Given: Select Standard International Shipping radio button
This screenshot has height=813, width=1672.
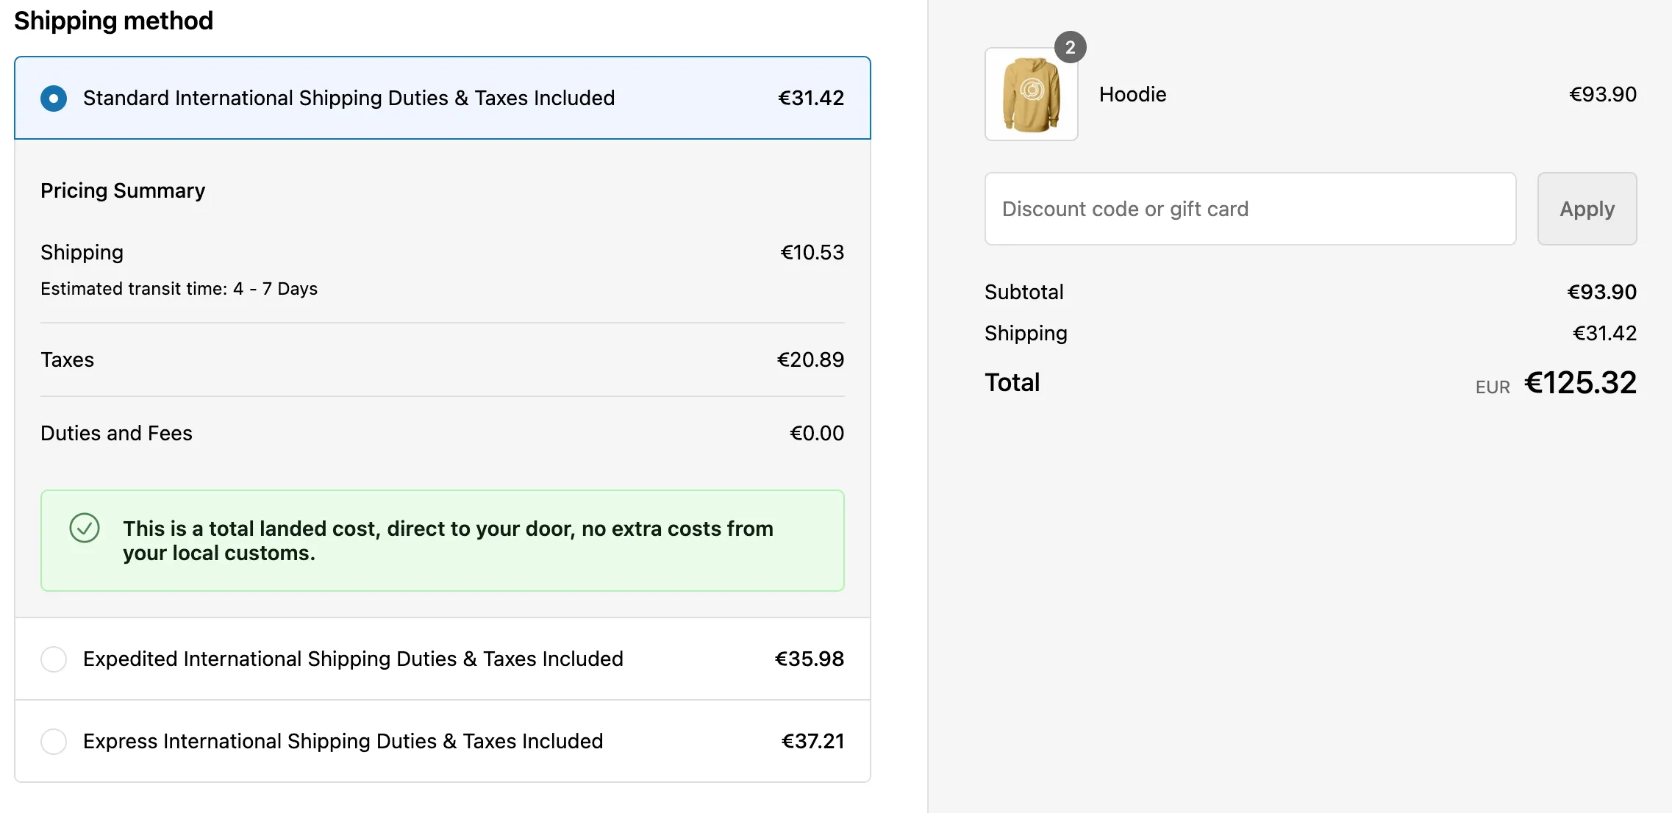Looking at the screenshot, I should [x=54, y=99].
